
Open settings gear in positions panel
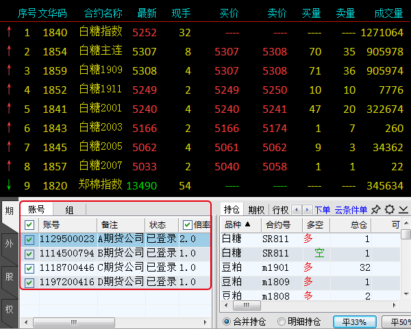pos(390,210)
